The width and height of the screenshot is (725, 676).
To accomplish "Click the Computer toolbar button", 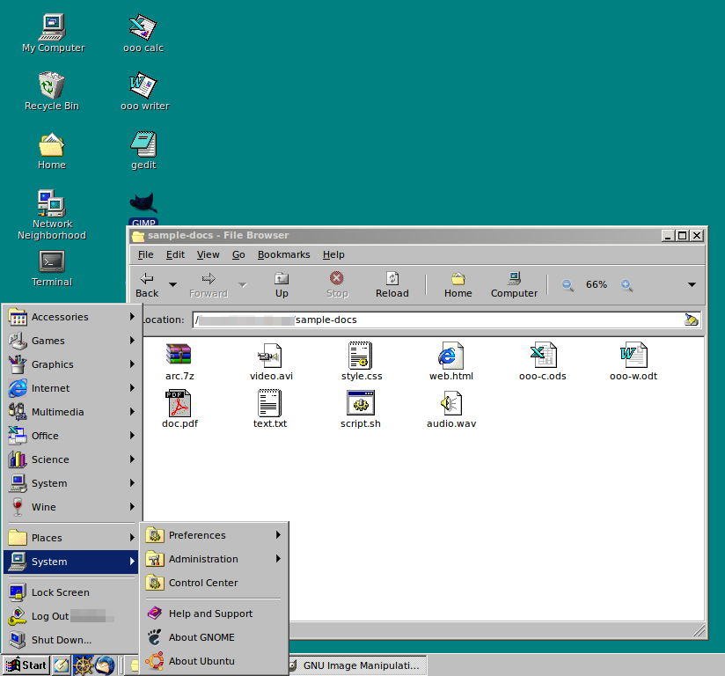I will [x=514, y=284].
